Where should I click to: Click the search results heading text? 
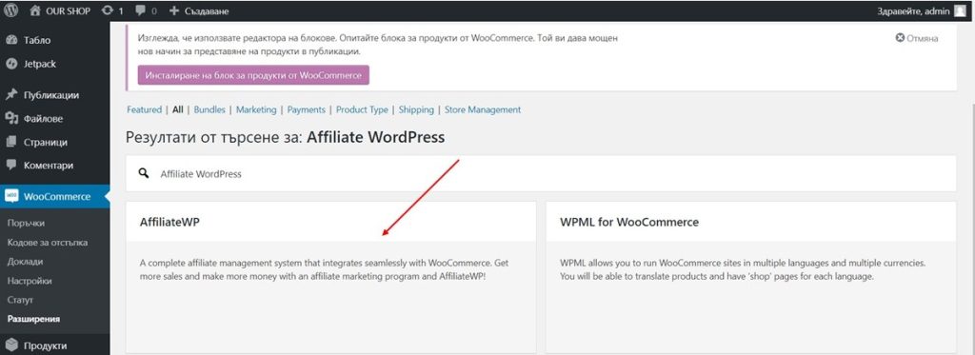(285, 137)
